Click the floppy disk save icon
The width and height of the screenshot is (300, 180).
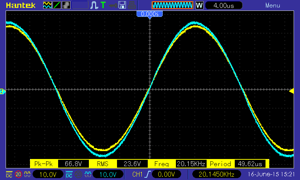(122, 5)
